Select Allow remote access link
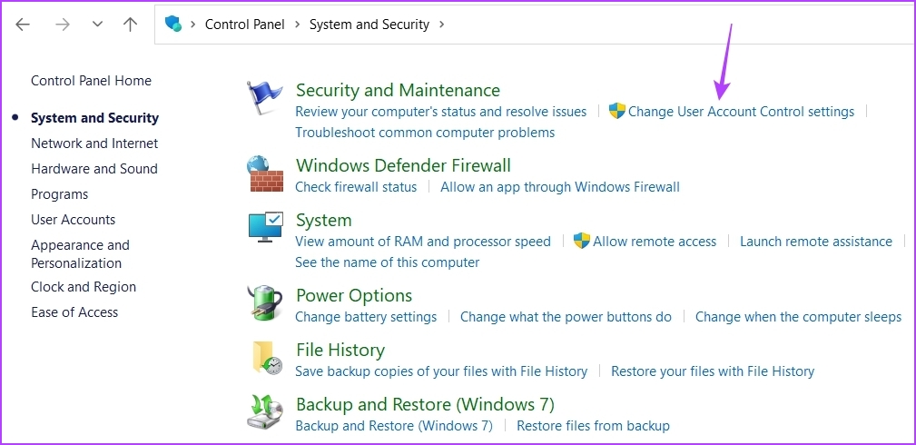The image size is (916, 445). [655, 242]
